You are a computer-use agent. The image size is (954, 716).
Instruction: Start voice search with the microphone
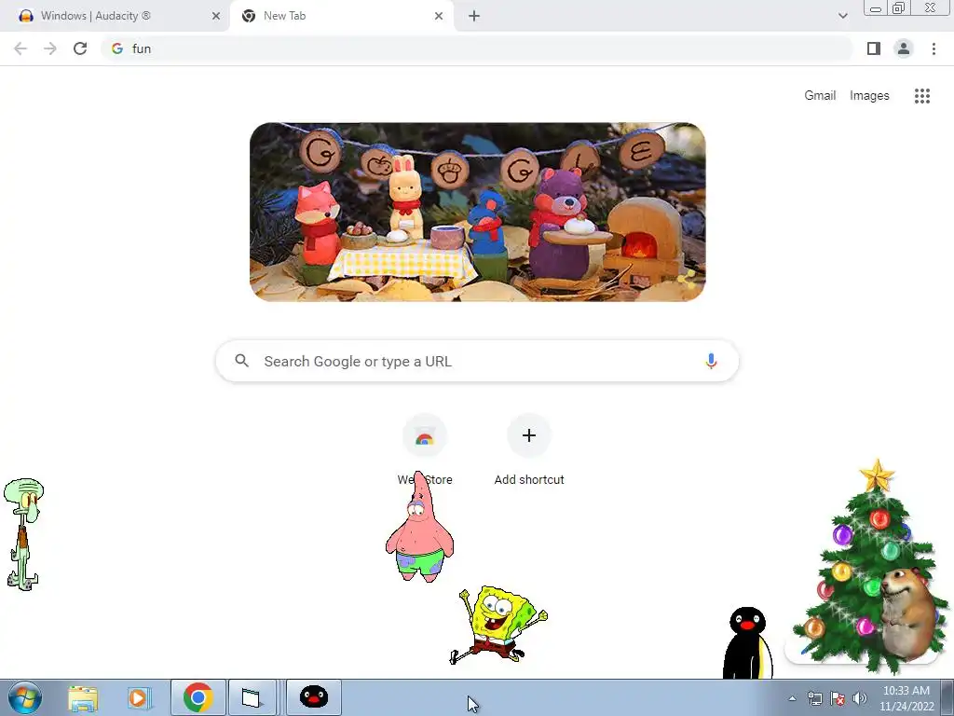(x=711, y=361)
